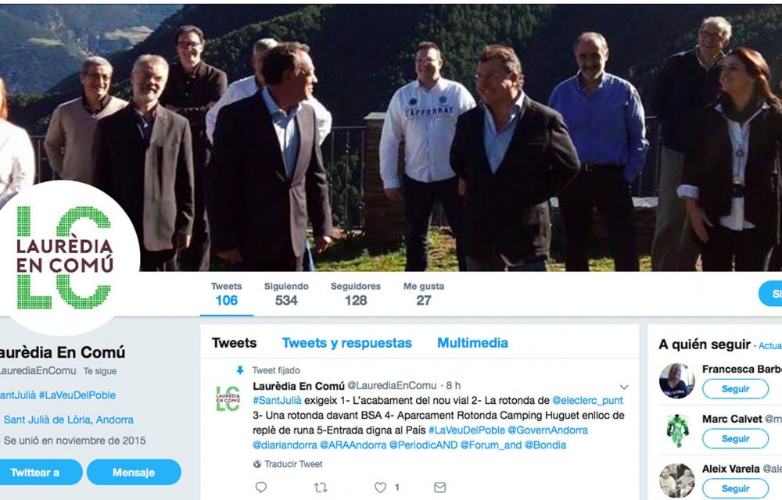Open the @GovernAndorra mention link

click(547, 430)
